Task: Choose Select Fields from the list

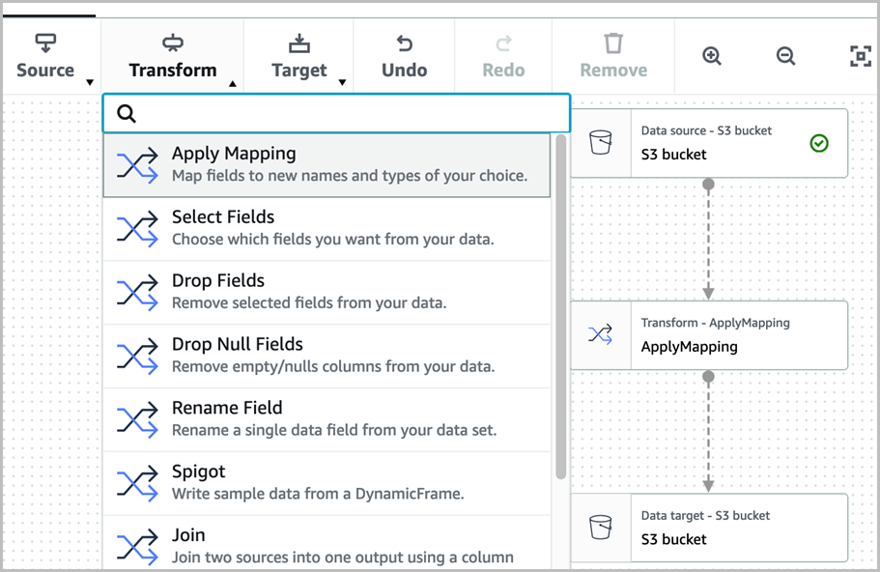Action: tap(326, 228)
